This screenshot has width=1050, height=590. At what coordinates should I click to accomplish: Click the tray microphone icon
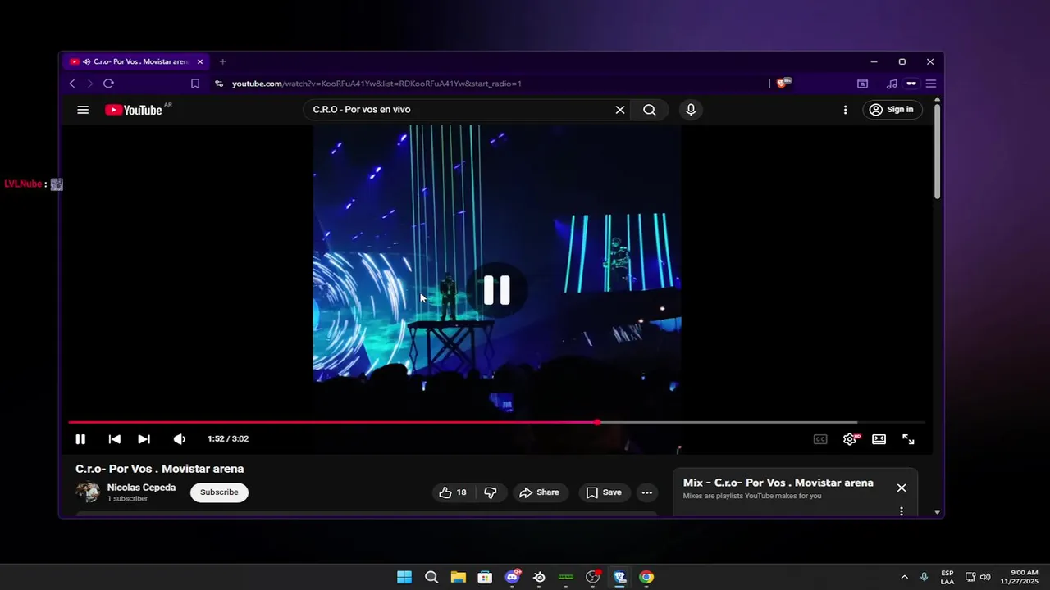click(x=924, y=577)
